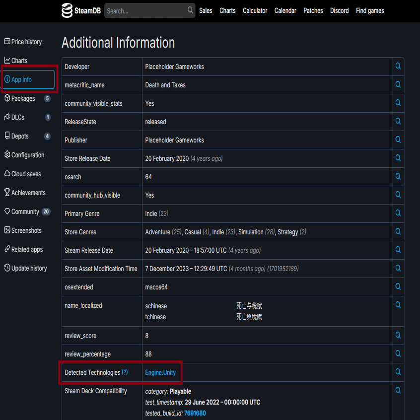The height and width of the screenshot is (420, 420).
Task: Open Cloud saves sidebar tab
Action: [23, 174]
